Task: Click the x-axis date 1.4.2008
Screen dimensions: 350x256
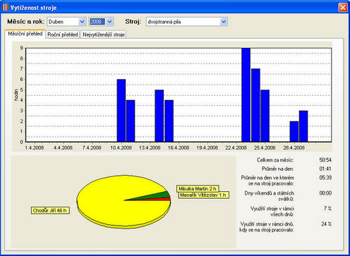Action: click(x=35, y=147)
